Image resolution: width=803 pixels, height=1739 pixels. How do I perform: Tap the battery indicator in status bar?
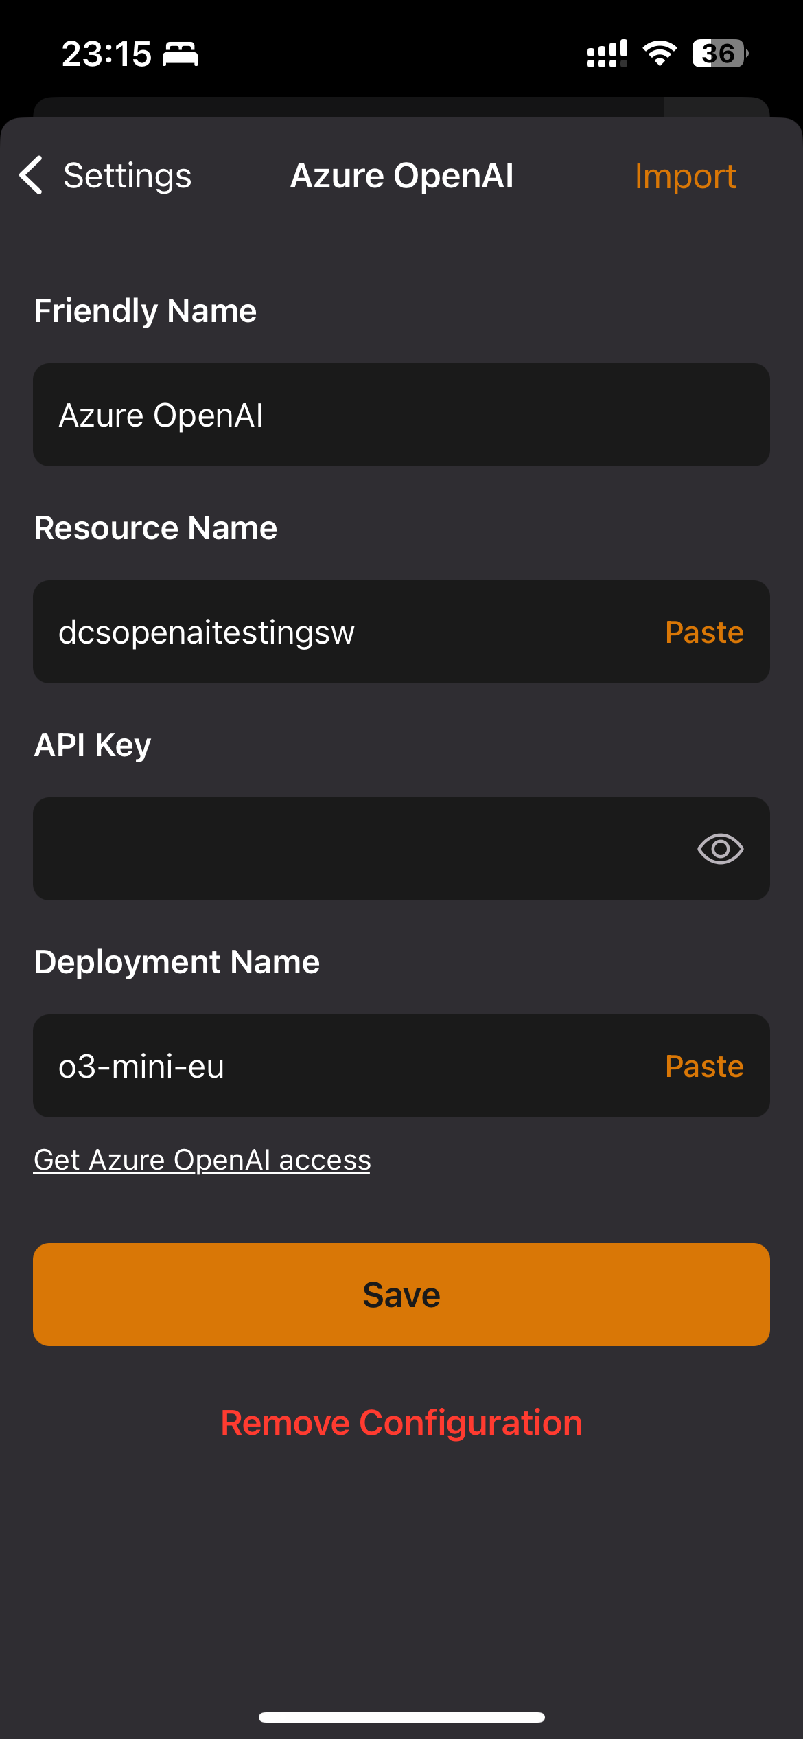(x=720, y=54)
